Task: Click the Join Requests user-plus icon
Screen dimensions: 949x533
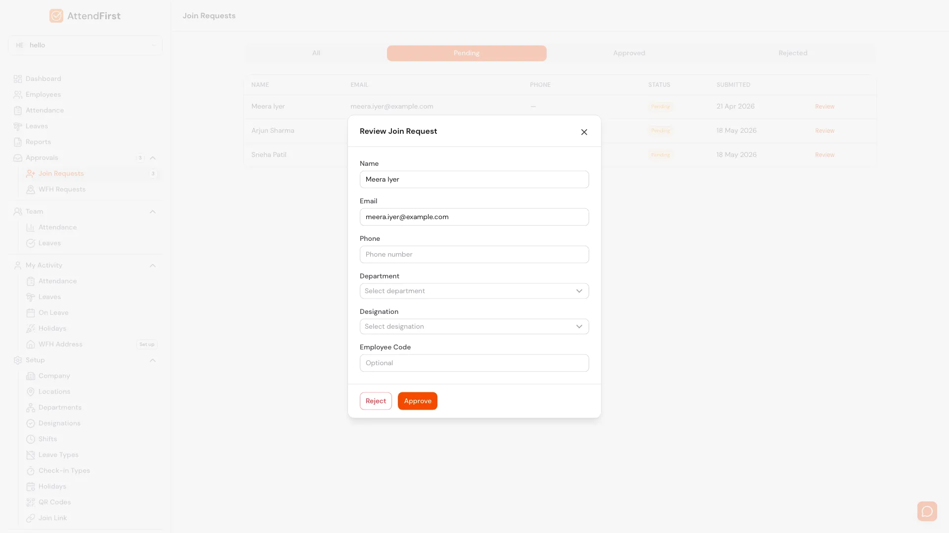Action: pos(31,174)
